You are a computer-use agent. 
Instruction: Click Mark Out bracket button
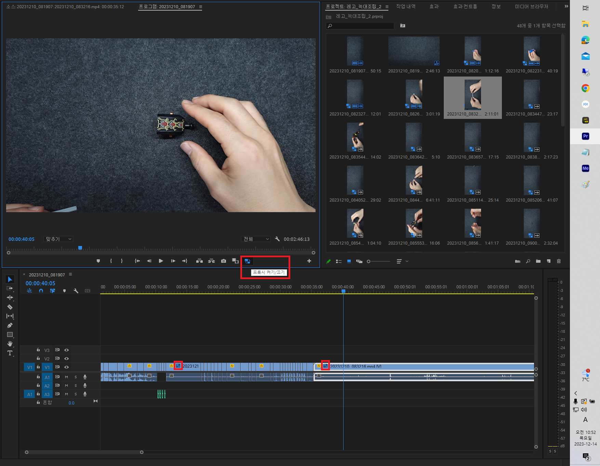tap(122, 261)
